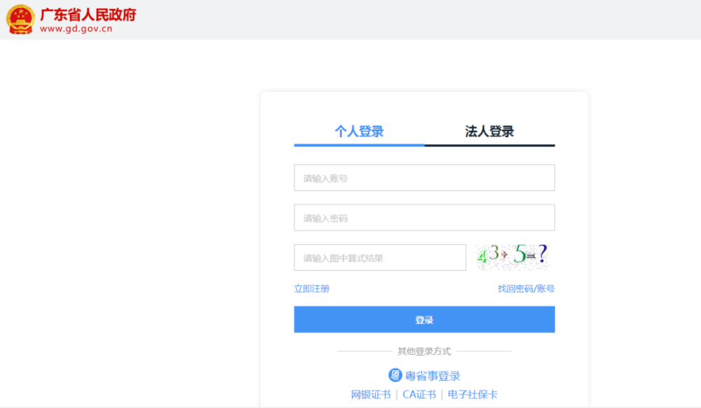Screen dimensions: 701x408
Task: Focus the 请输入密码 password field
Action: (x=424, y=218)
